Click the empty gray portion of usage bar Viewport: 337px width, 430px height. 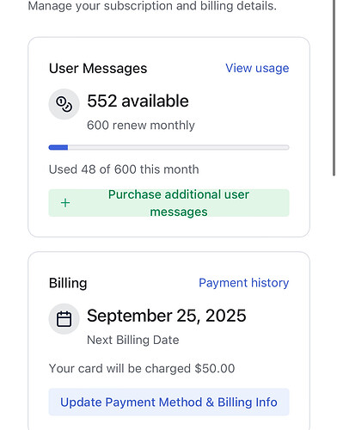[x=179, y=148]
